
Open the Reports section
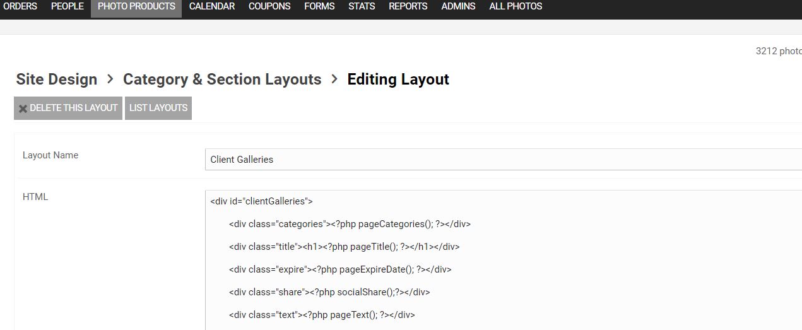408,6
